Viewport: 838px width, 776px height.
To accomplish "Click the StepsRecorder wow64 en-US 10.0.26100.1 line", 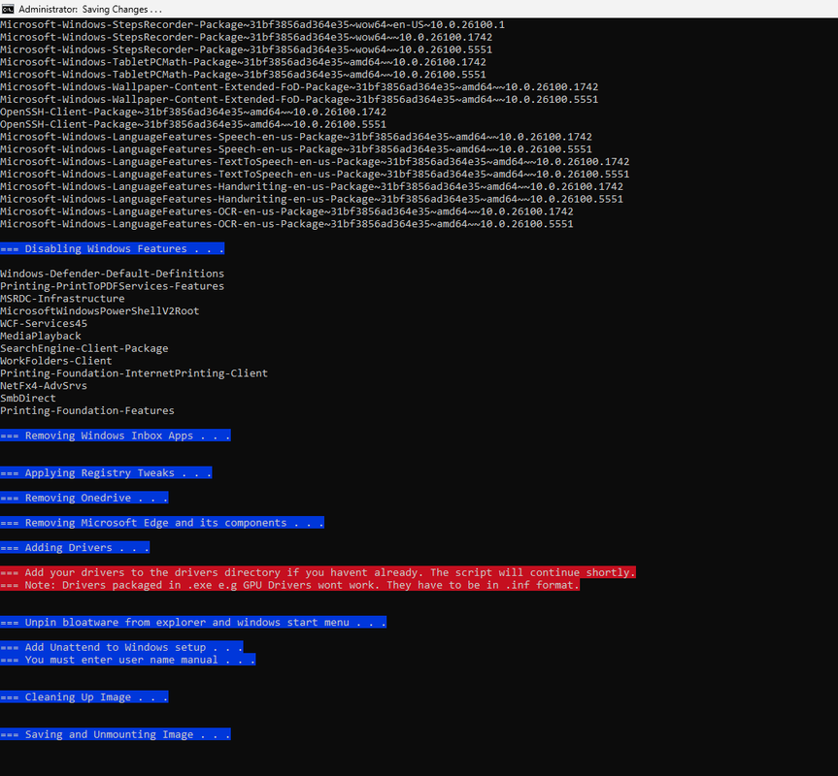I will [x=252, y=24].
